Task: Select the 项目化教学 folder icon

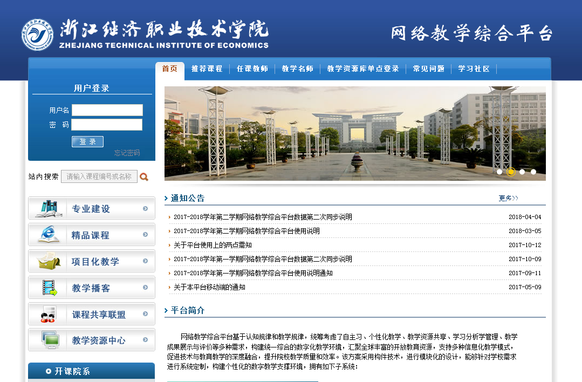Action: pos(49,261)
